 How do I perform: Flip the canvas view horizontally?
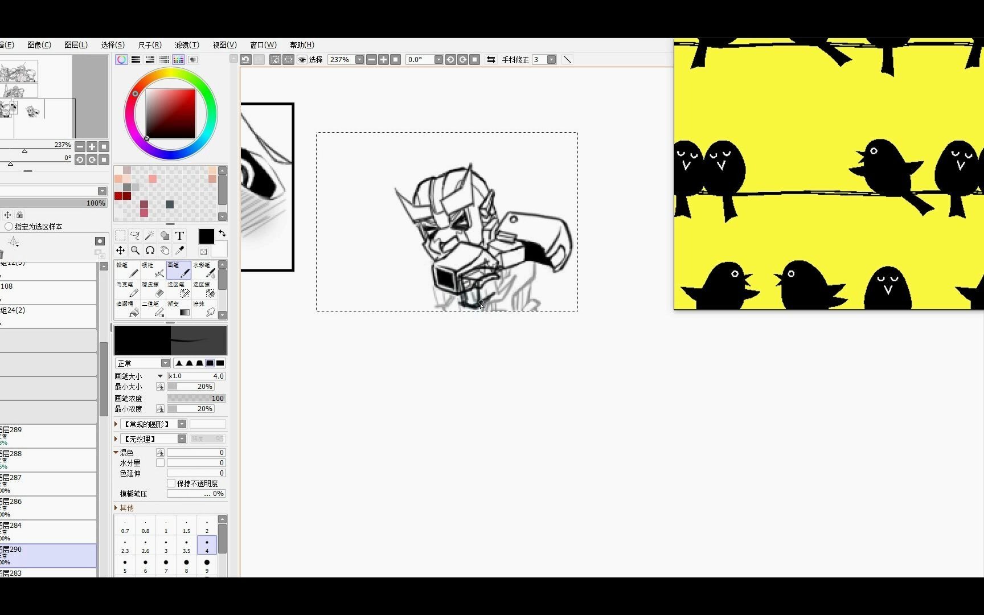coord(491,59)
